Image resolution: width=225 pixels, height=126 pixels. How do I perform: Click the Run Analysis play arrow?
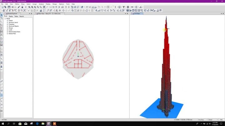tap(26, 7)
